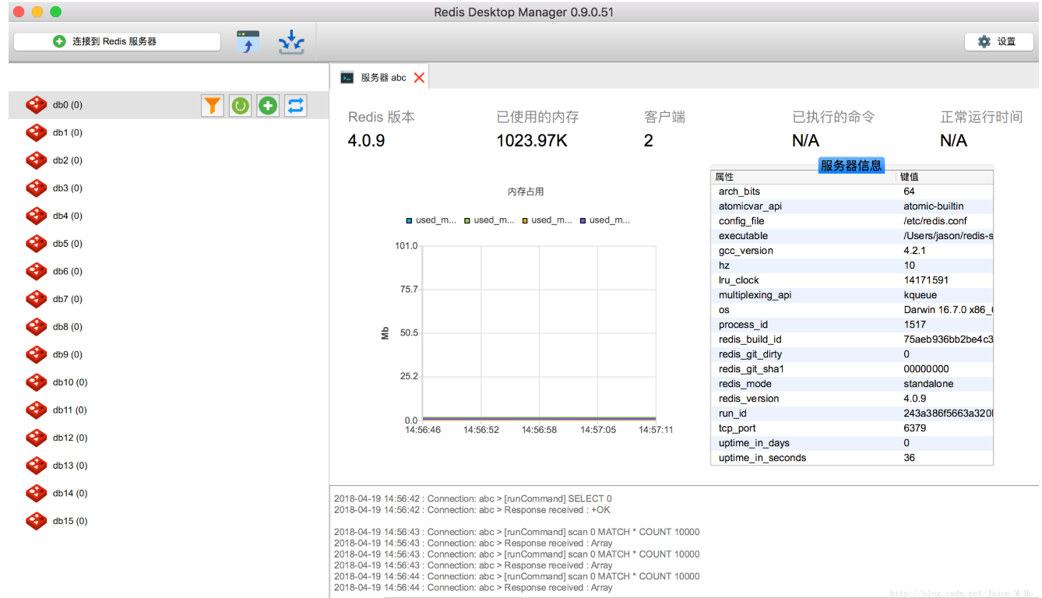Click the connect to Redis server button
This screenshot has height=598, width=1042.
[x=117, y=41]
